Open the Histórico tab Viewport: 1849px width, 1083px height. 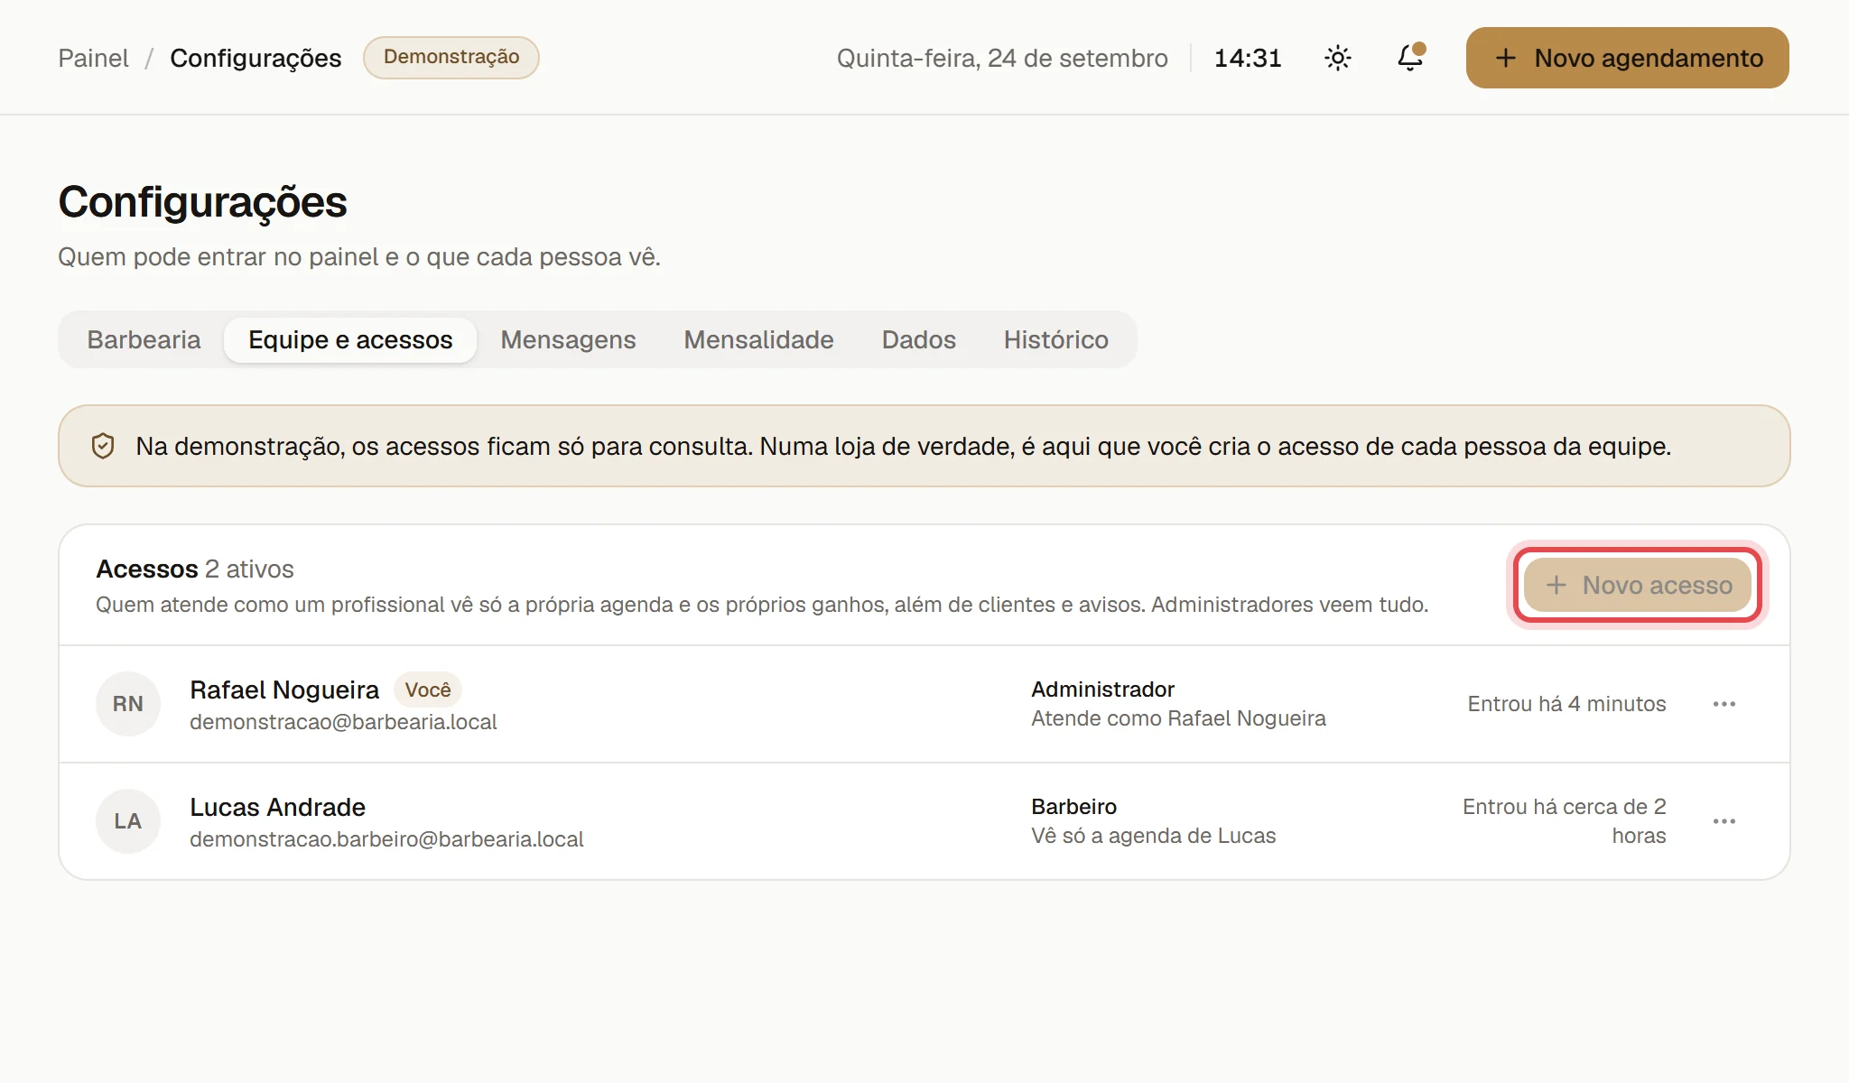(x=1055, y=339)
